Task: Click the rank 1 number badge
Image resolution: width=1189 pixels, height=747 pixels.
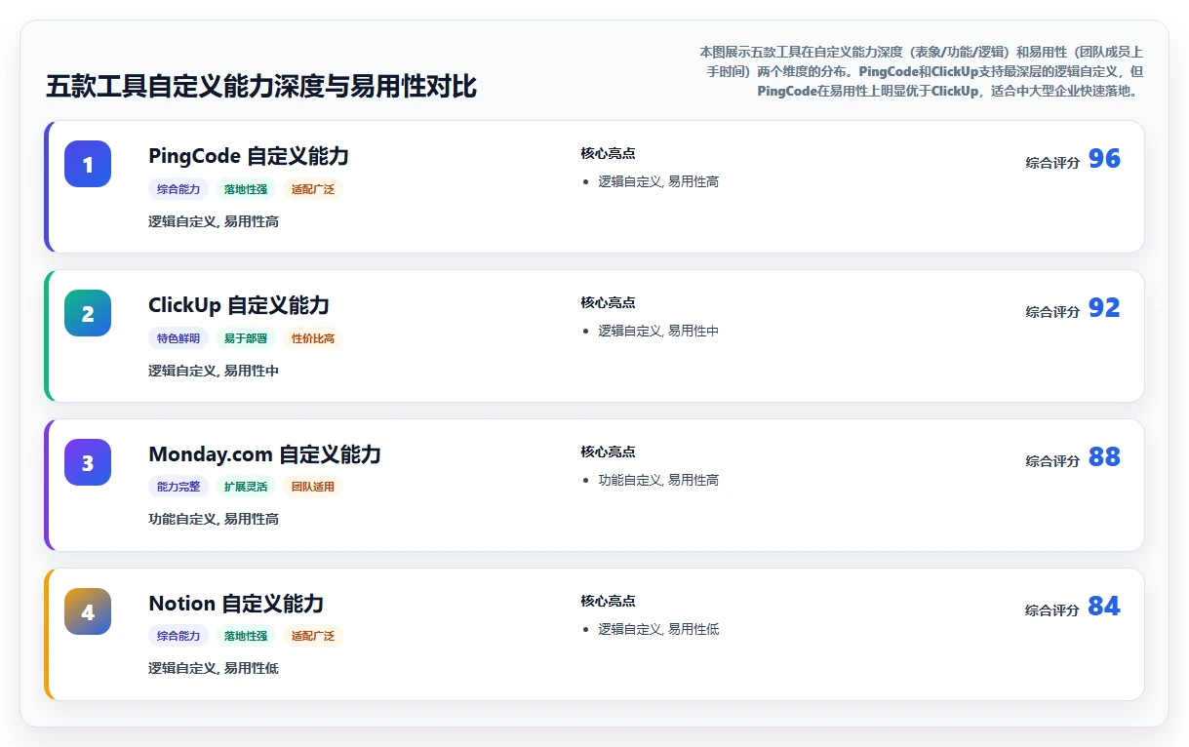Action: [x=88, y=164]
